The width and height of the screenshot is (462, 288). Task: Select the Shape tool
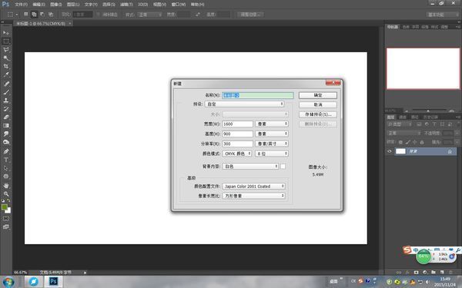tap(6, 177)
